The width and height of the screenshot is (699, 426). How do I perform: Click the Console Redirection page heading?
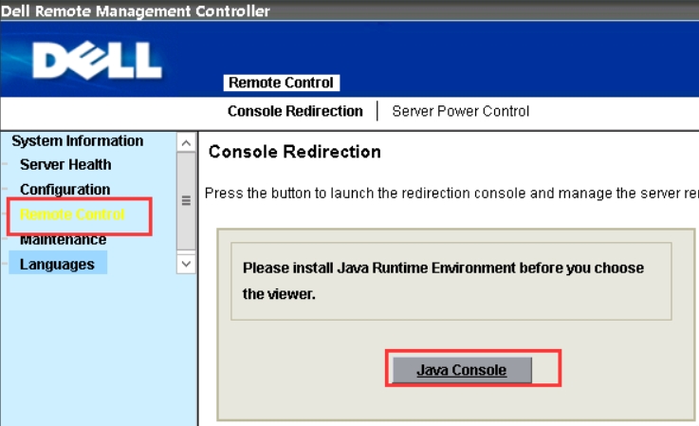295,152
